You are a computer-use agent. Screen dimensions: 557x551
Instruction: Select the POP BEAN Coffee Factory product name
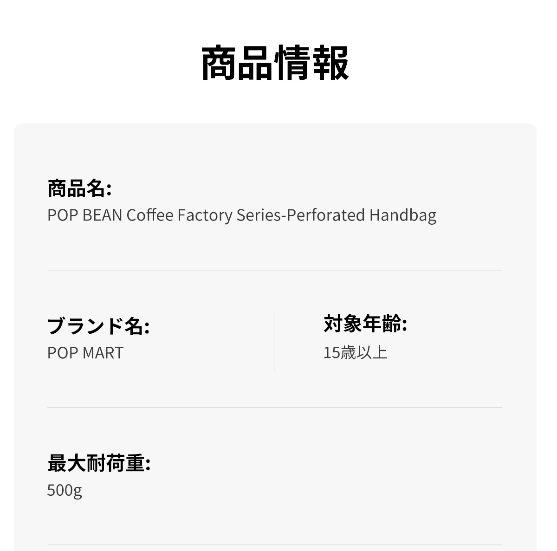[241, 215]
